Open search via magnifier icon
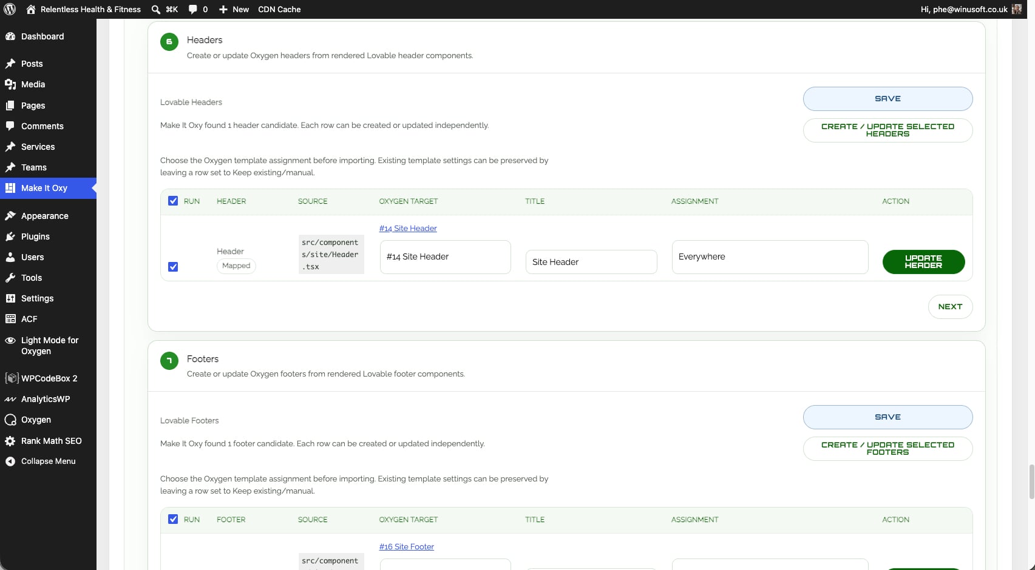Viewport: 1035px width, 570px height. click(156, 9)
